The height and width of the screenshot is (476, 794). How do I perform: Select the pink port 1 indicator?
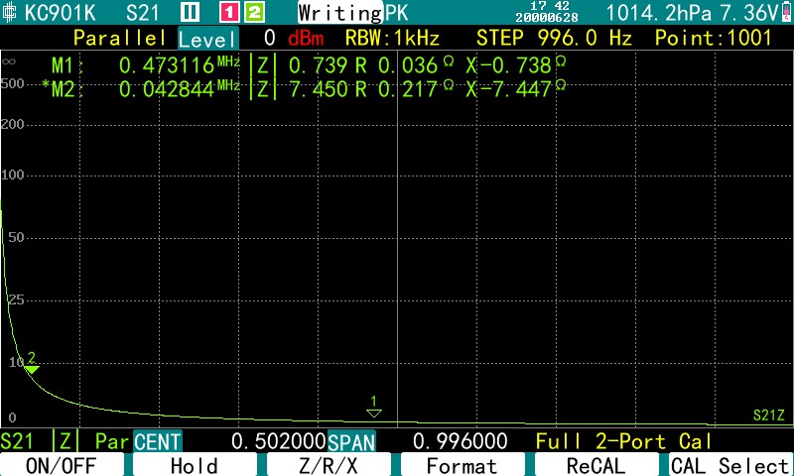tap(229, 12)
